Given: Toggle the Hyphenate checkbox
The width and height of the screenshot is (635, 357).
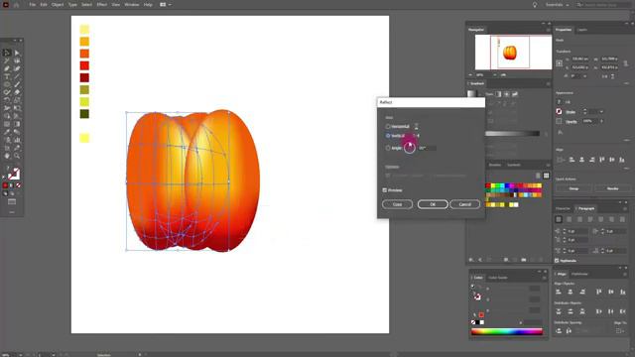Looking at the screenshot, I should point(557,261).
